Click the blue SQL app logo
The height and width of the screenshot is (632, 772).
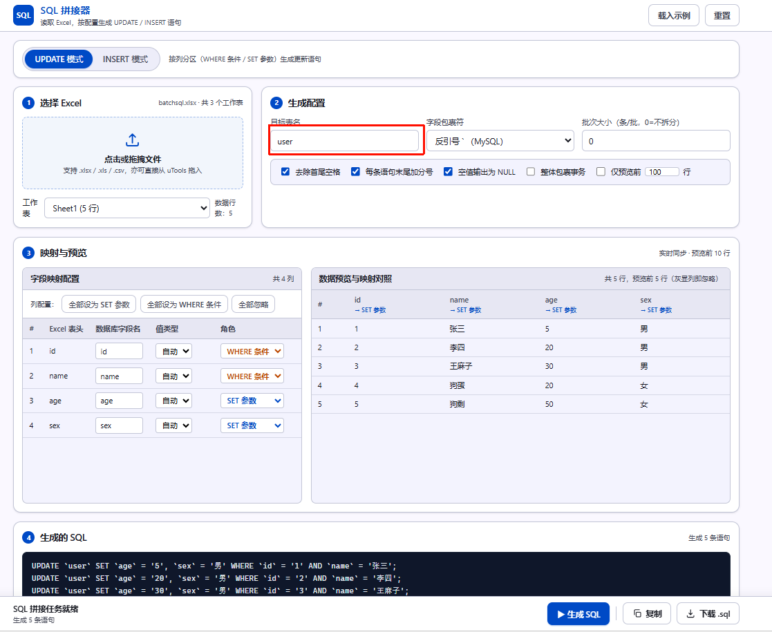point(23,15)
